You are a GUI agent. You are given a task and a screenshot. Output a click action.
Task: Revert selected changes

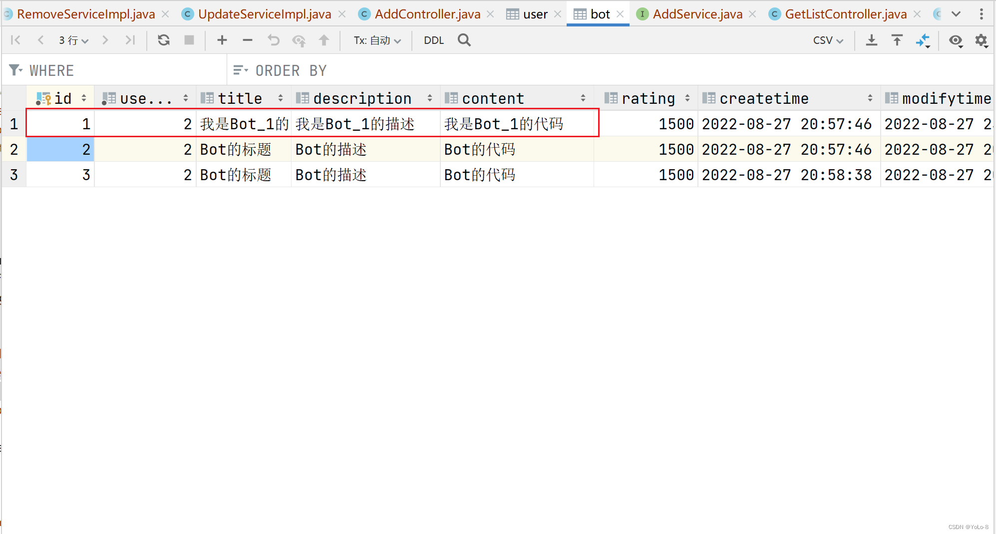pyautogui.click(x=274, y=40)
